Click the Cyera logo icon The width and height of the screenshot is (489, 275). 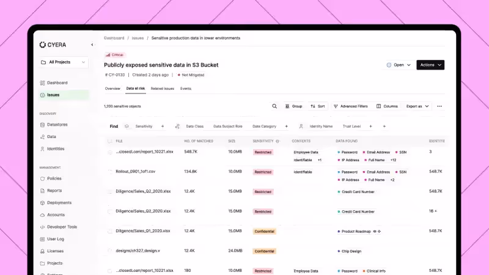pyautogui.click(x=42, y=45)
